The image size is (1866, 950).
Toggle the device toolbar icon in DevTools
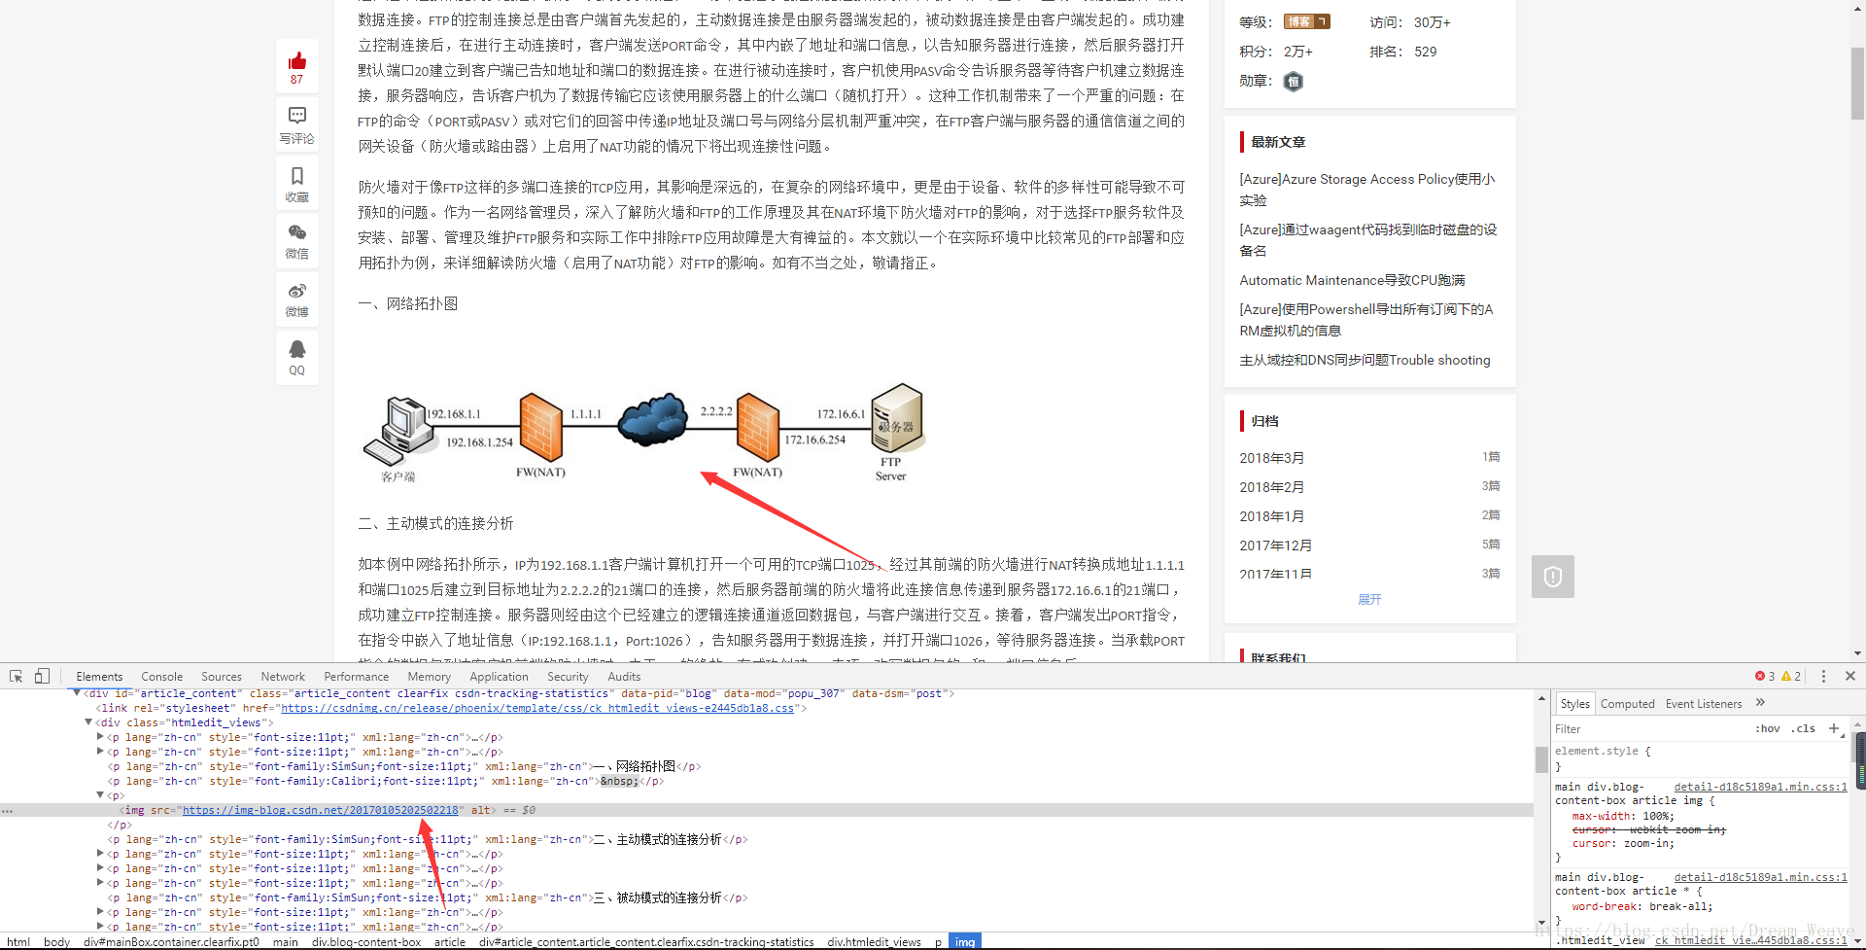pos(42,676)
